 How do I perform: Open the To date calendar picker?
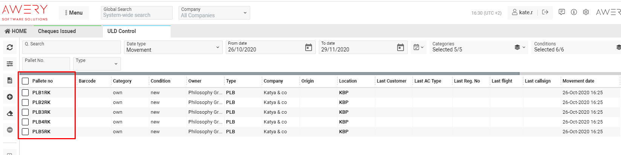coord(400,47)
